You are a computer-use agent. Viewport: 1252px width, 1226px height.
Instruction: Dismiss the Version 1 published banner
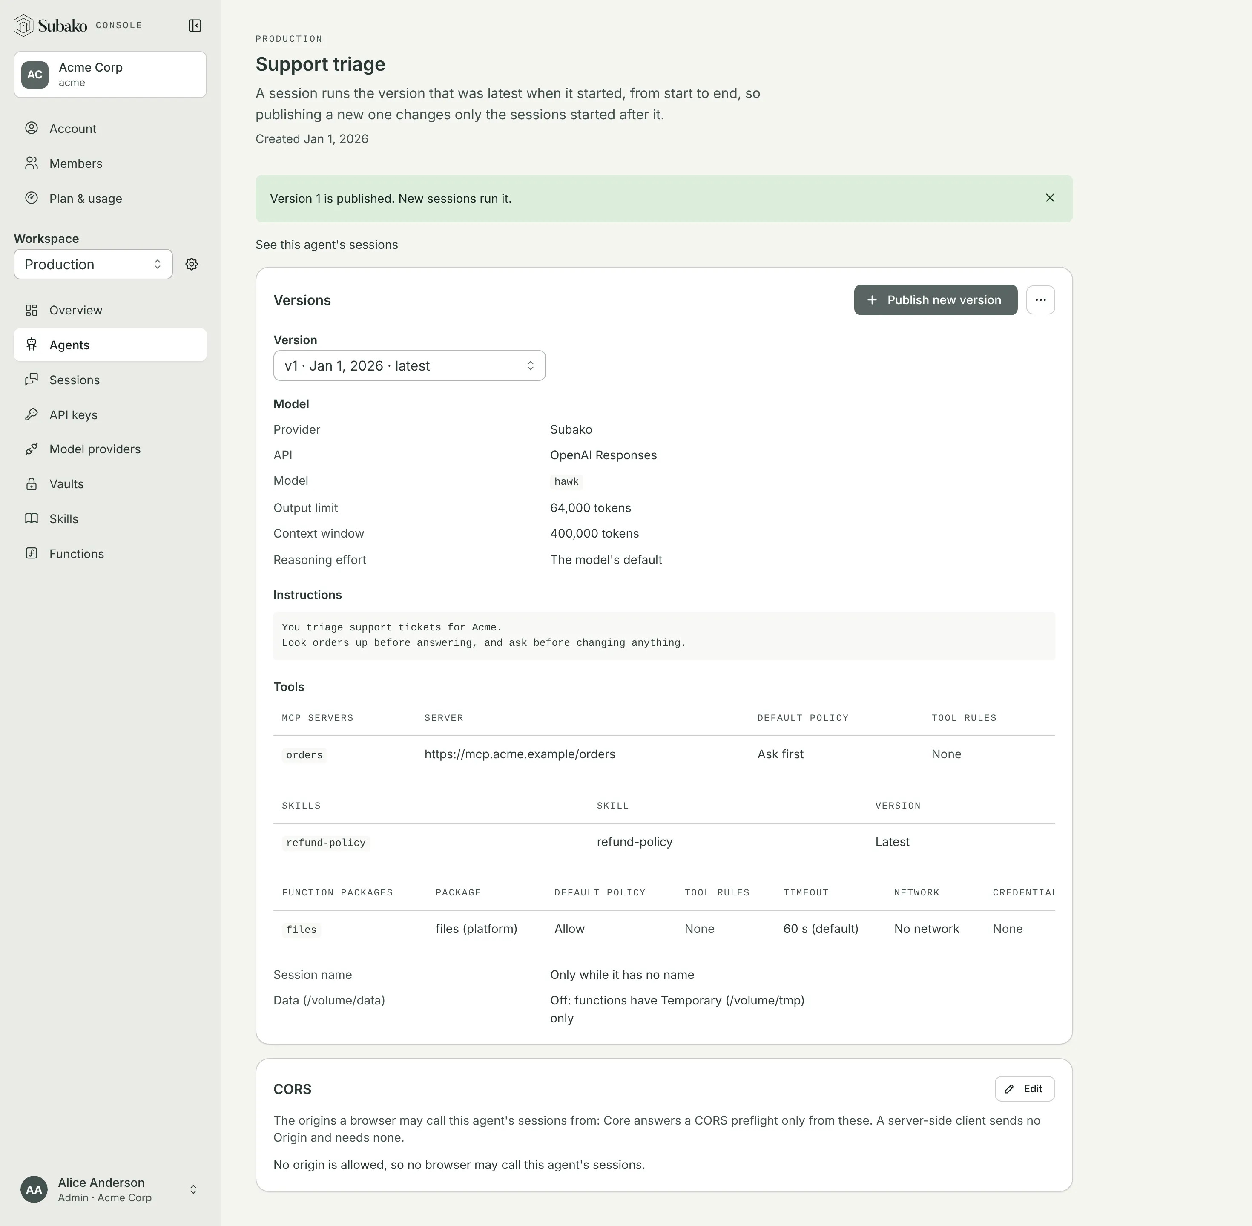click(1050, 199)
